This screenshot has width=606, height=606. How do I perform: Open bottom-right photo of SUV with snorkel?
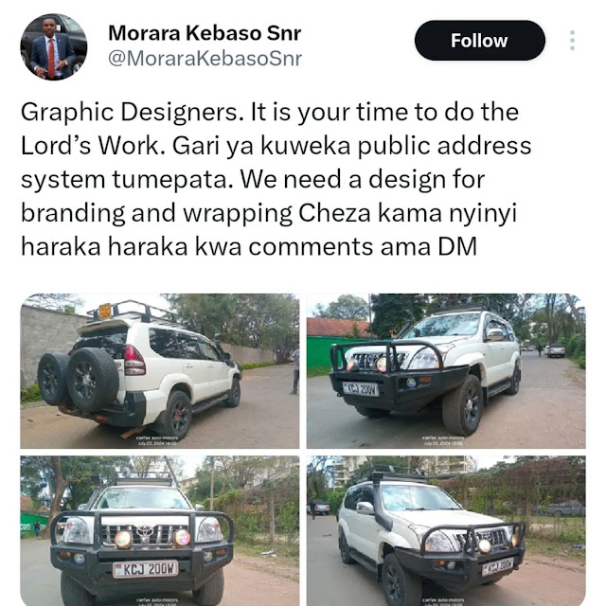pos(446,530)
